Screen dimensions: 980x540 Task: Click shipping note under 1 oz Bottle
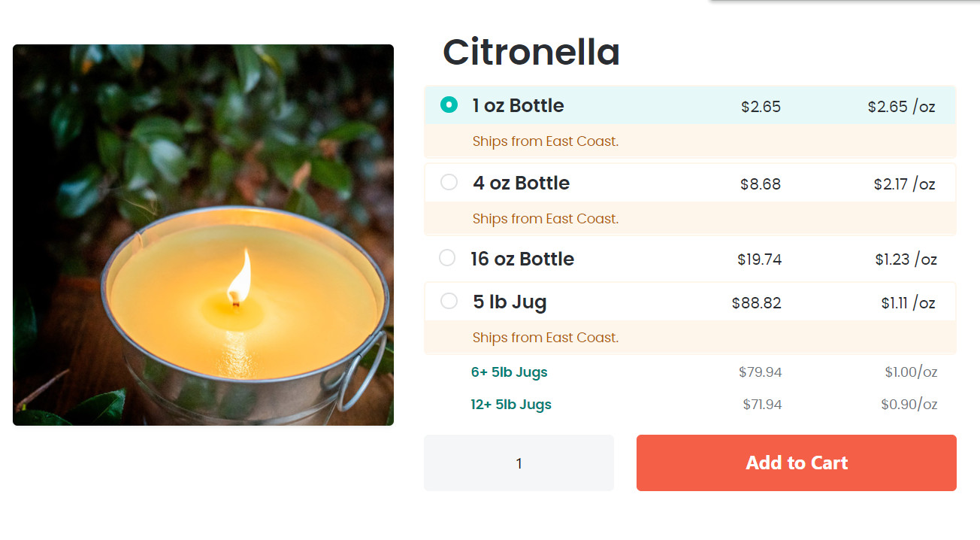tap(546, 141)
